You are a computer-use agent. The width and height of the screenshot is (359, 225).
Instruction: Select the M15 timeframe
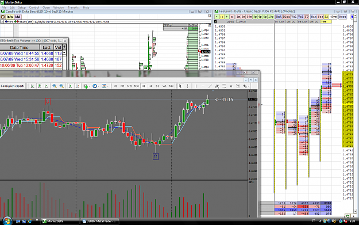tap(129, 86)
